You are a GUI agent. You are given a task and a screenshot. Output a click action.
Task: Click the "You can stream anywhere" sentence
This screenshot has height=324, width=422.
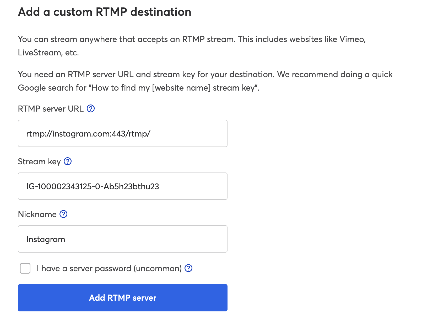click(127, 39)
